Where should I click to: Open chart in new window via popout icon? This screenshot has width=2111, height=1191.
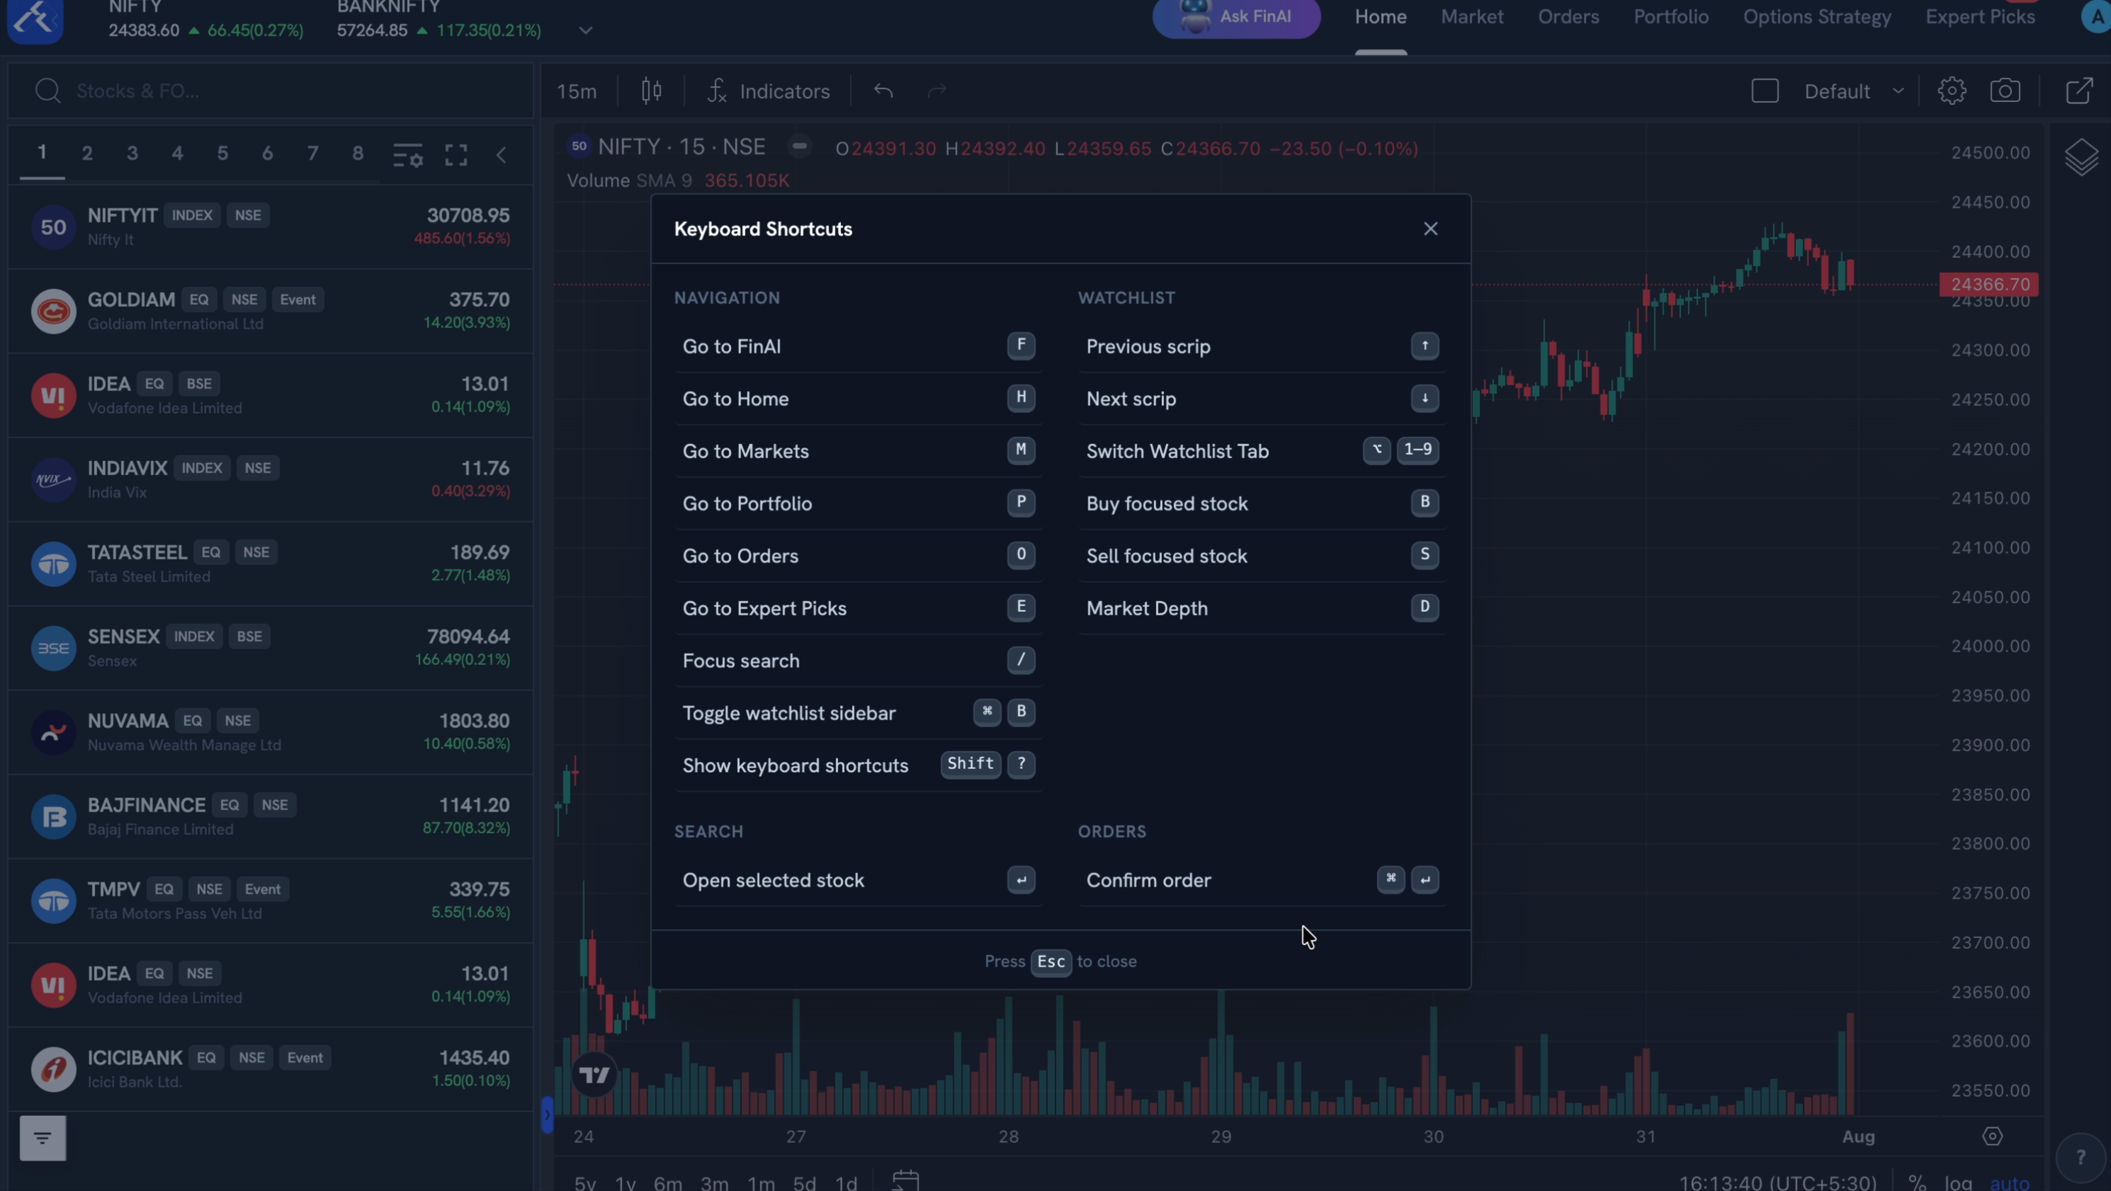[x=2079, y=91]
